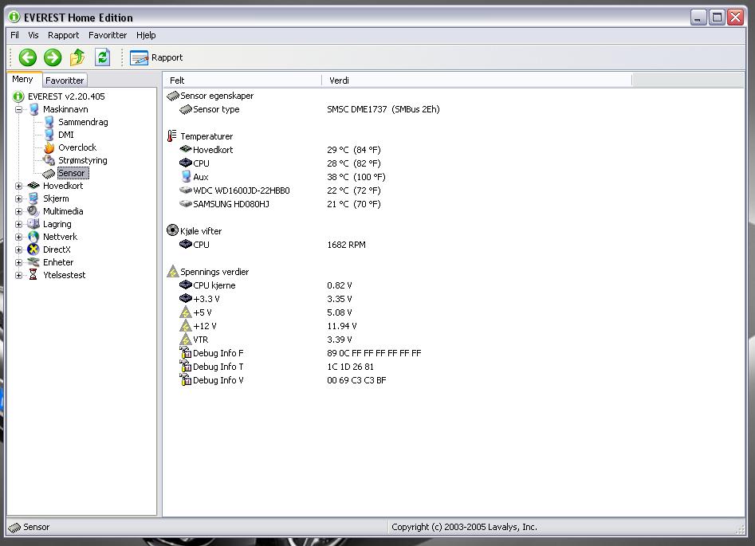Select EVEREST v2.20.405 root node
The image size is (755, 546).
coord(66,96)
